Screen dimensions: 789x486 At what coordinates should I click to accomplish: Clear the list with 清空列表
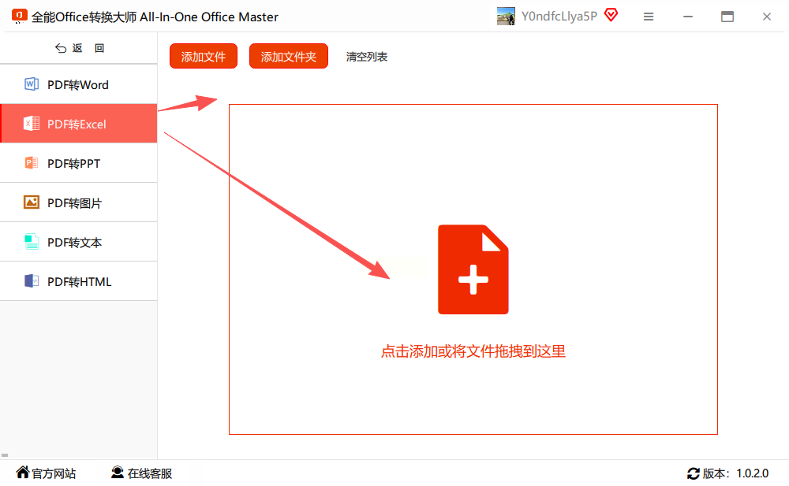pyautogui.click(x=366, y=57)
